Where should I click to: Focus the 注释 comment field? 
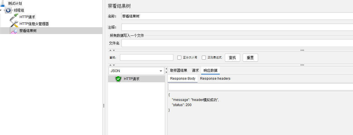pyautogui.click(x=237, y=27)
